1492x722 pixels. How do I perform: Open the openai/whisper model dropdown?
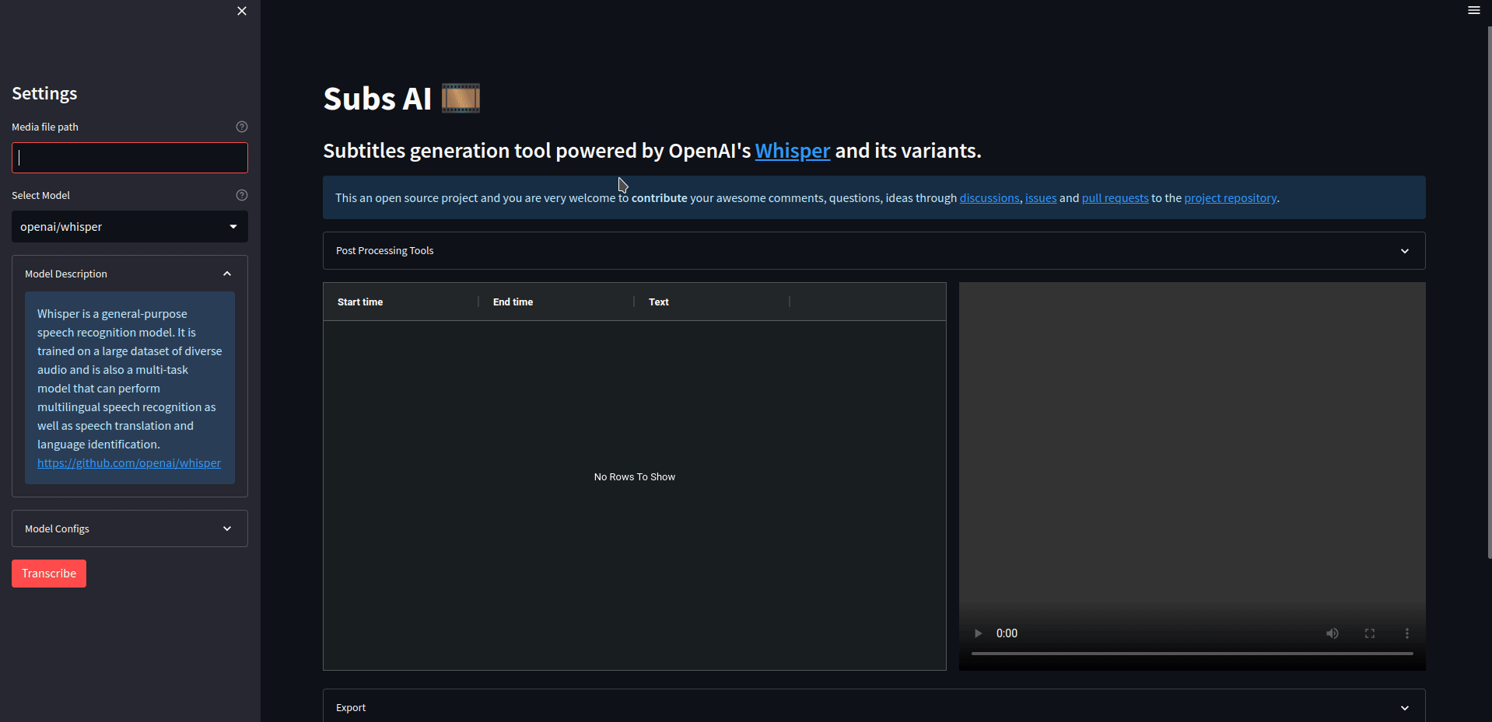pos(130,227)
